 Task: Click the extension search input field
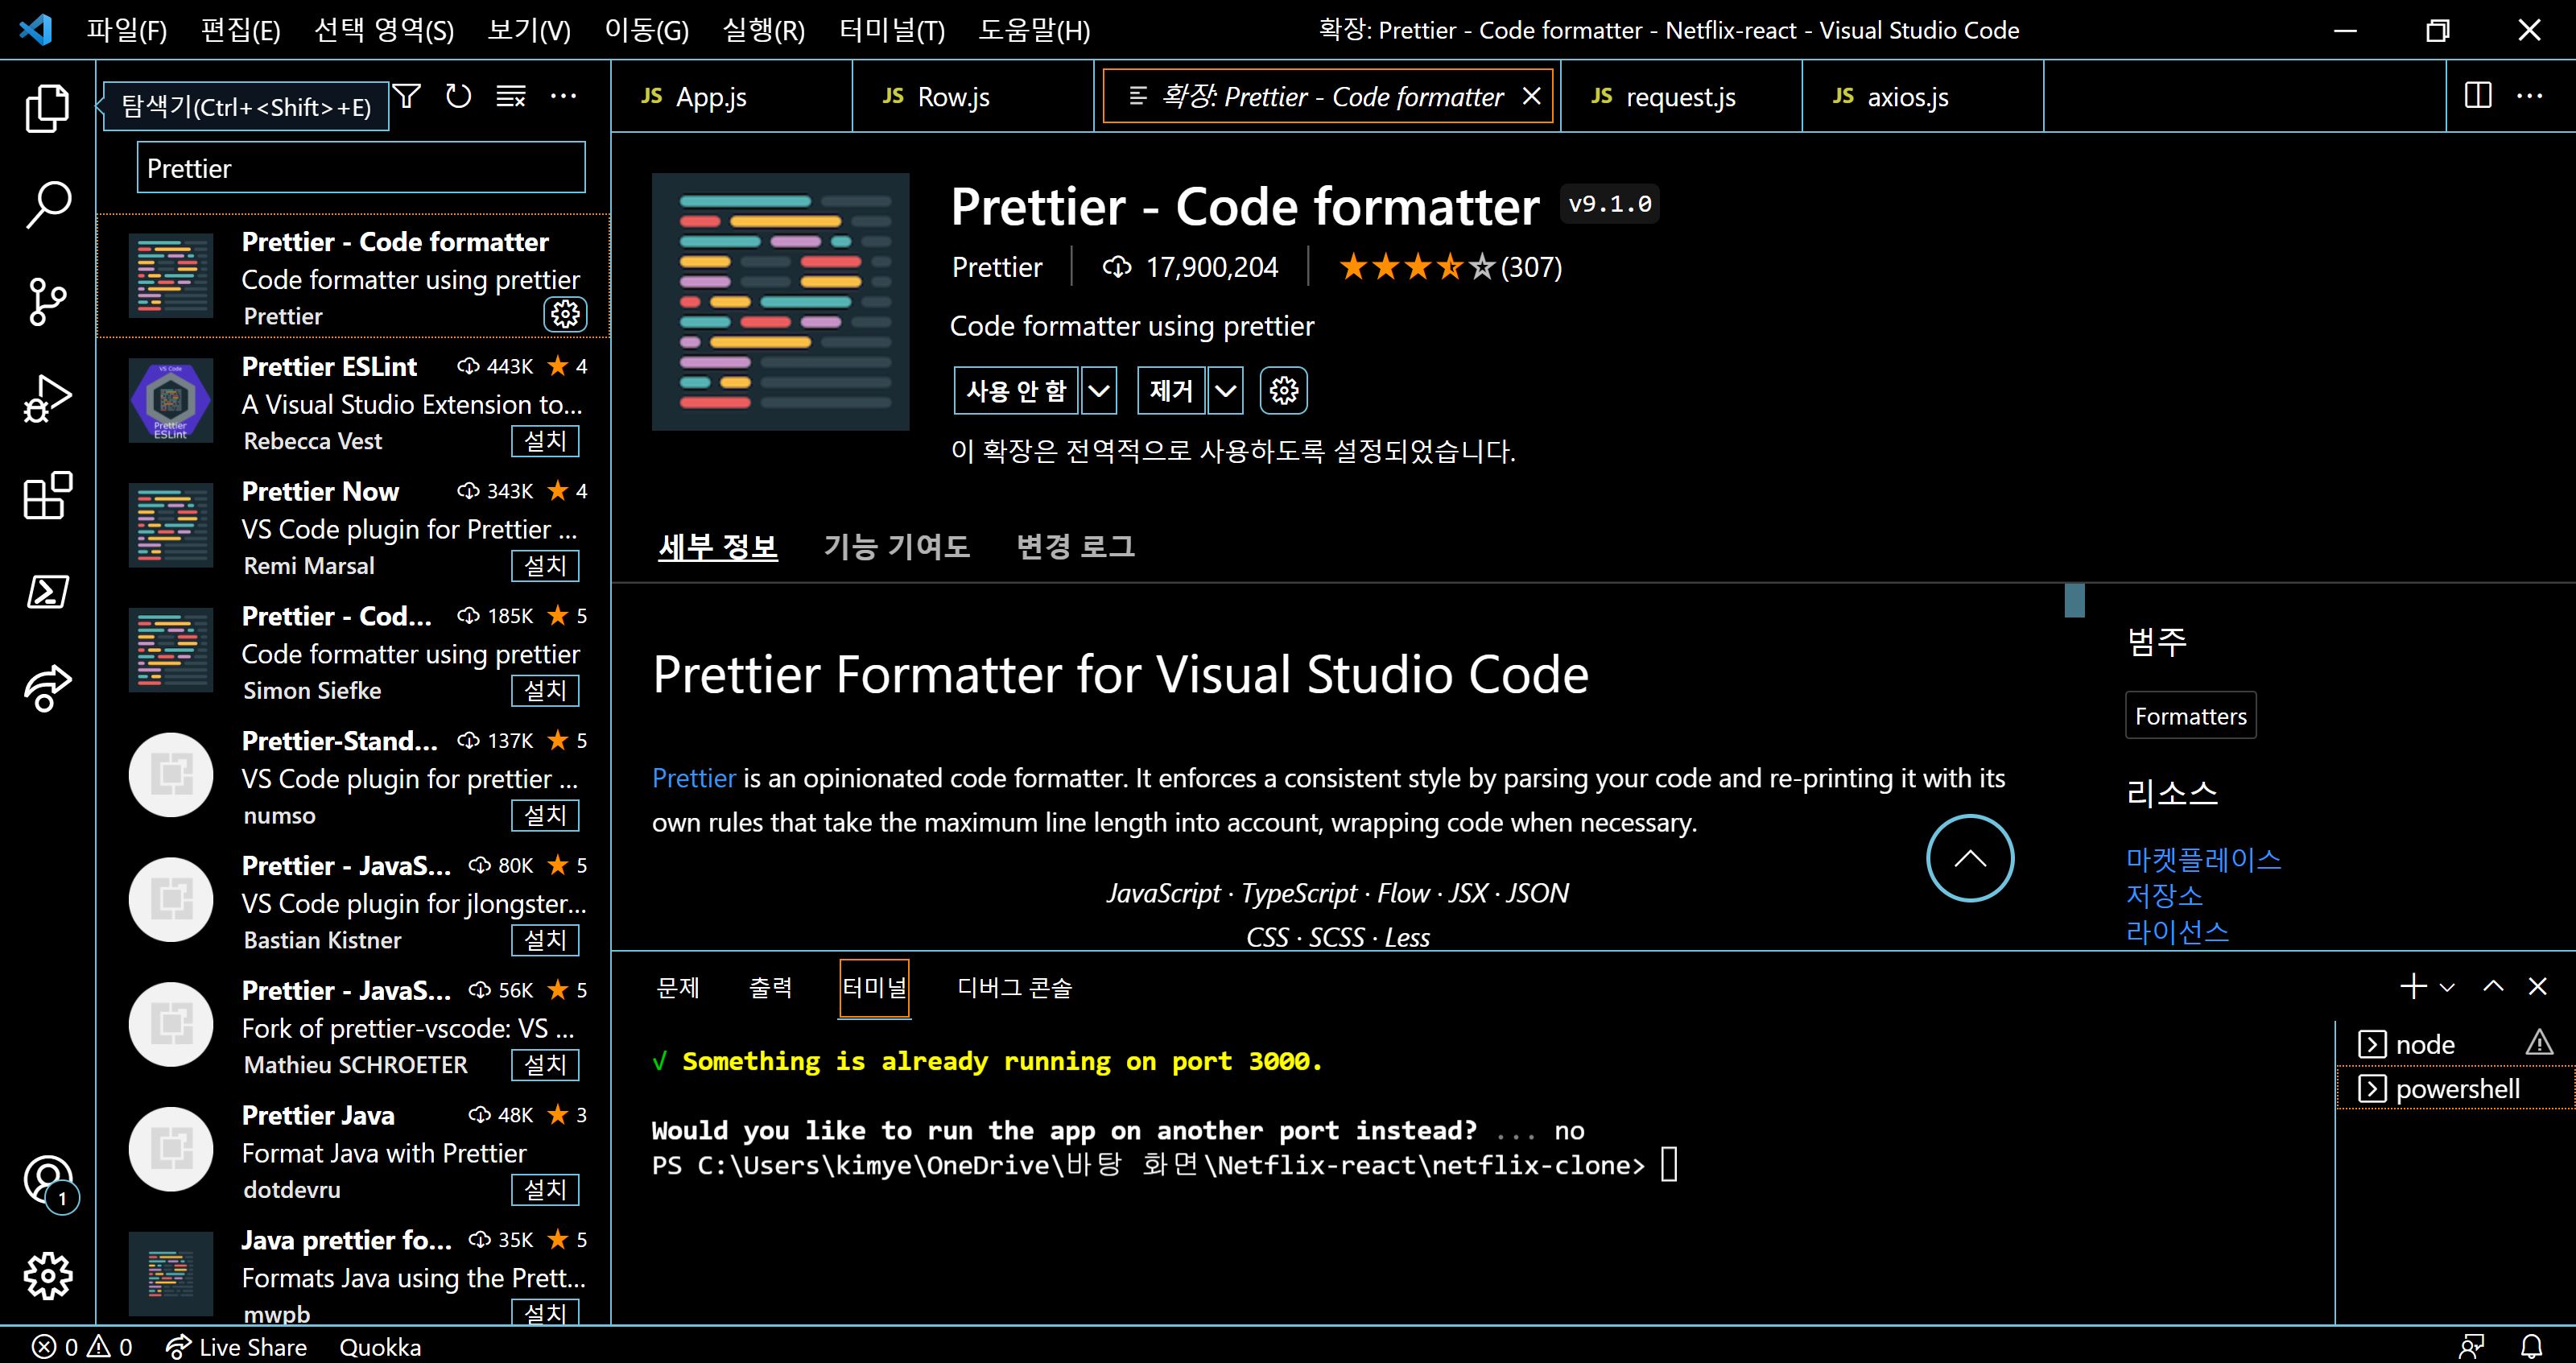(361, 167)
